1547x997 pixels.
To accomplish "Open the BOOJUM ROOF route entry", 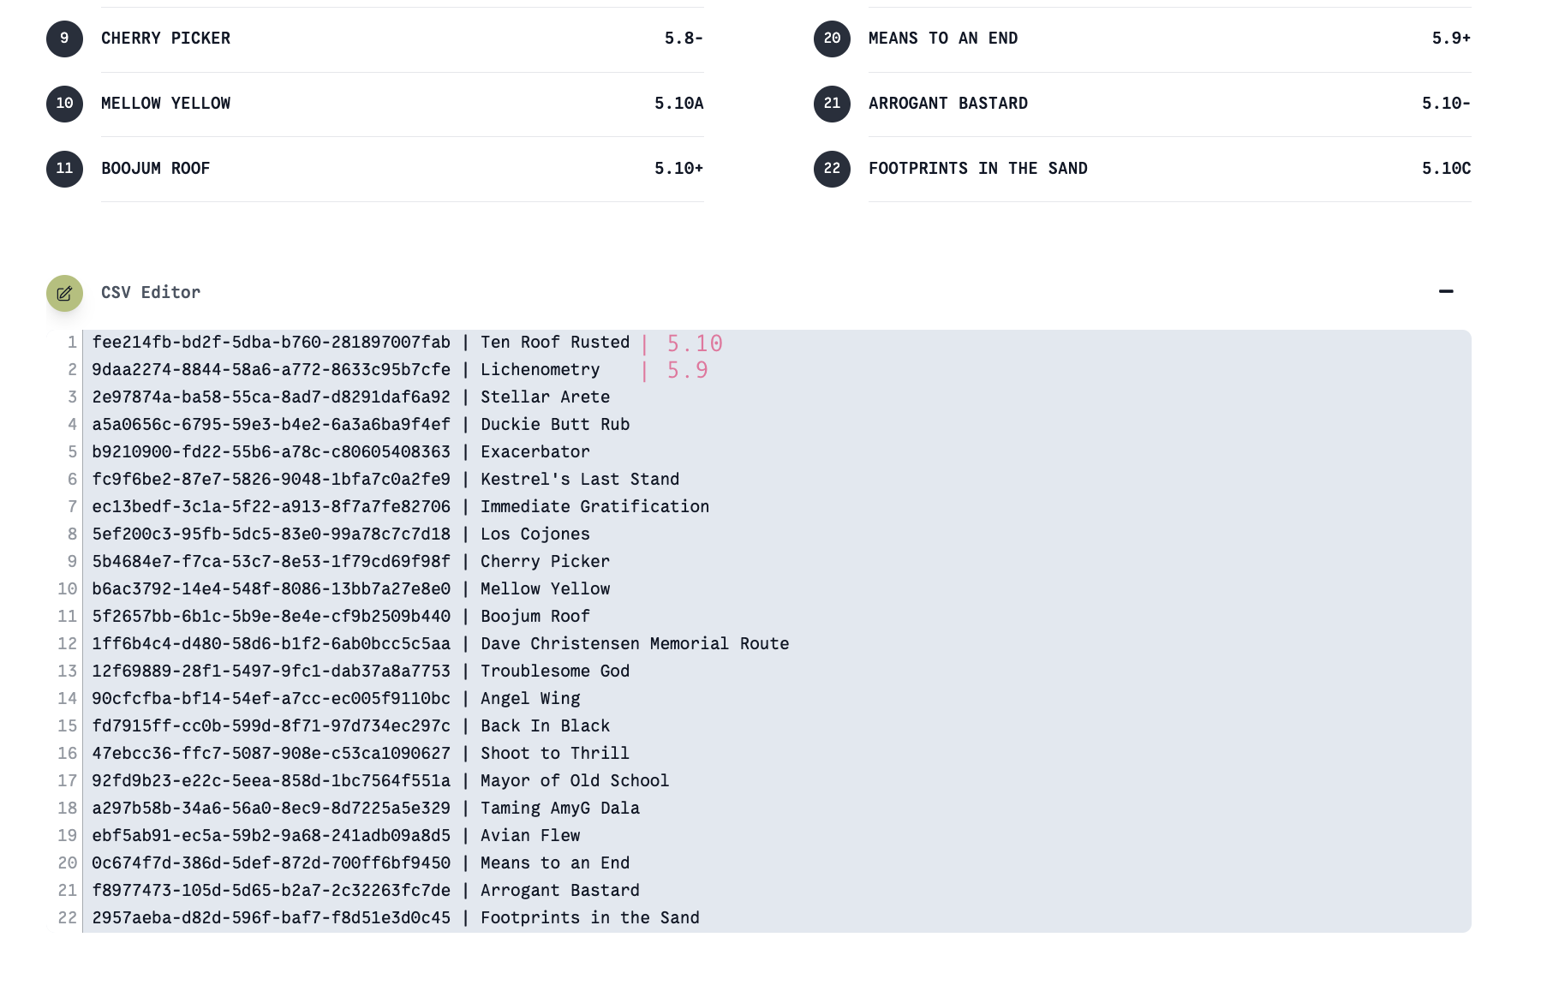I will click(155, 169).
